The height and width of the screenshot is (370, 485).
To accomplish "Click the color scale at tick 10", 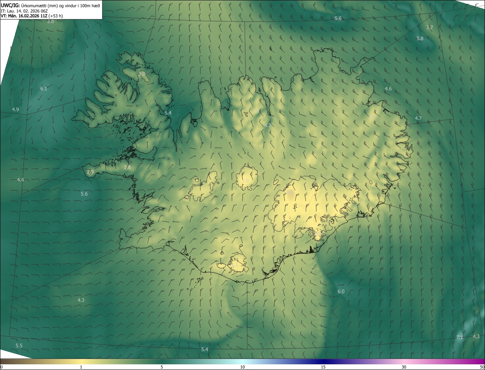I will 242,367.
